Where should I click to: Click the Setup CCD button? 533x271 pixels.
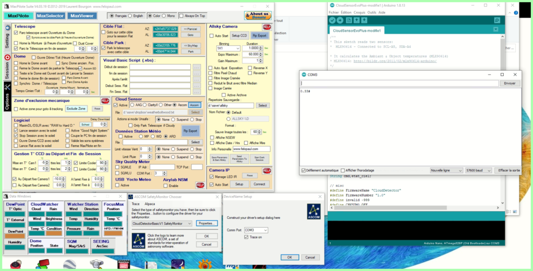[x=239, y=36]
